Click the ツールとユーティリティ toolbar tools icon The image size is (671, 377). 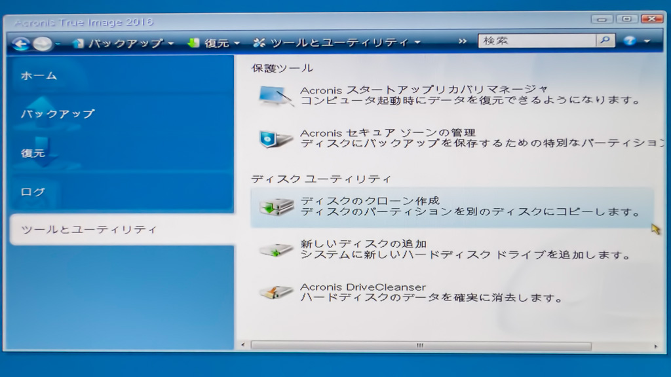click(259, 43)
